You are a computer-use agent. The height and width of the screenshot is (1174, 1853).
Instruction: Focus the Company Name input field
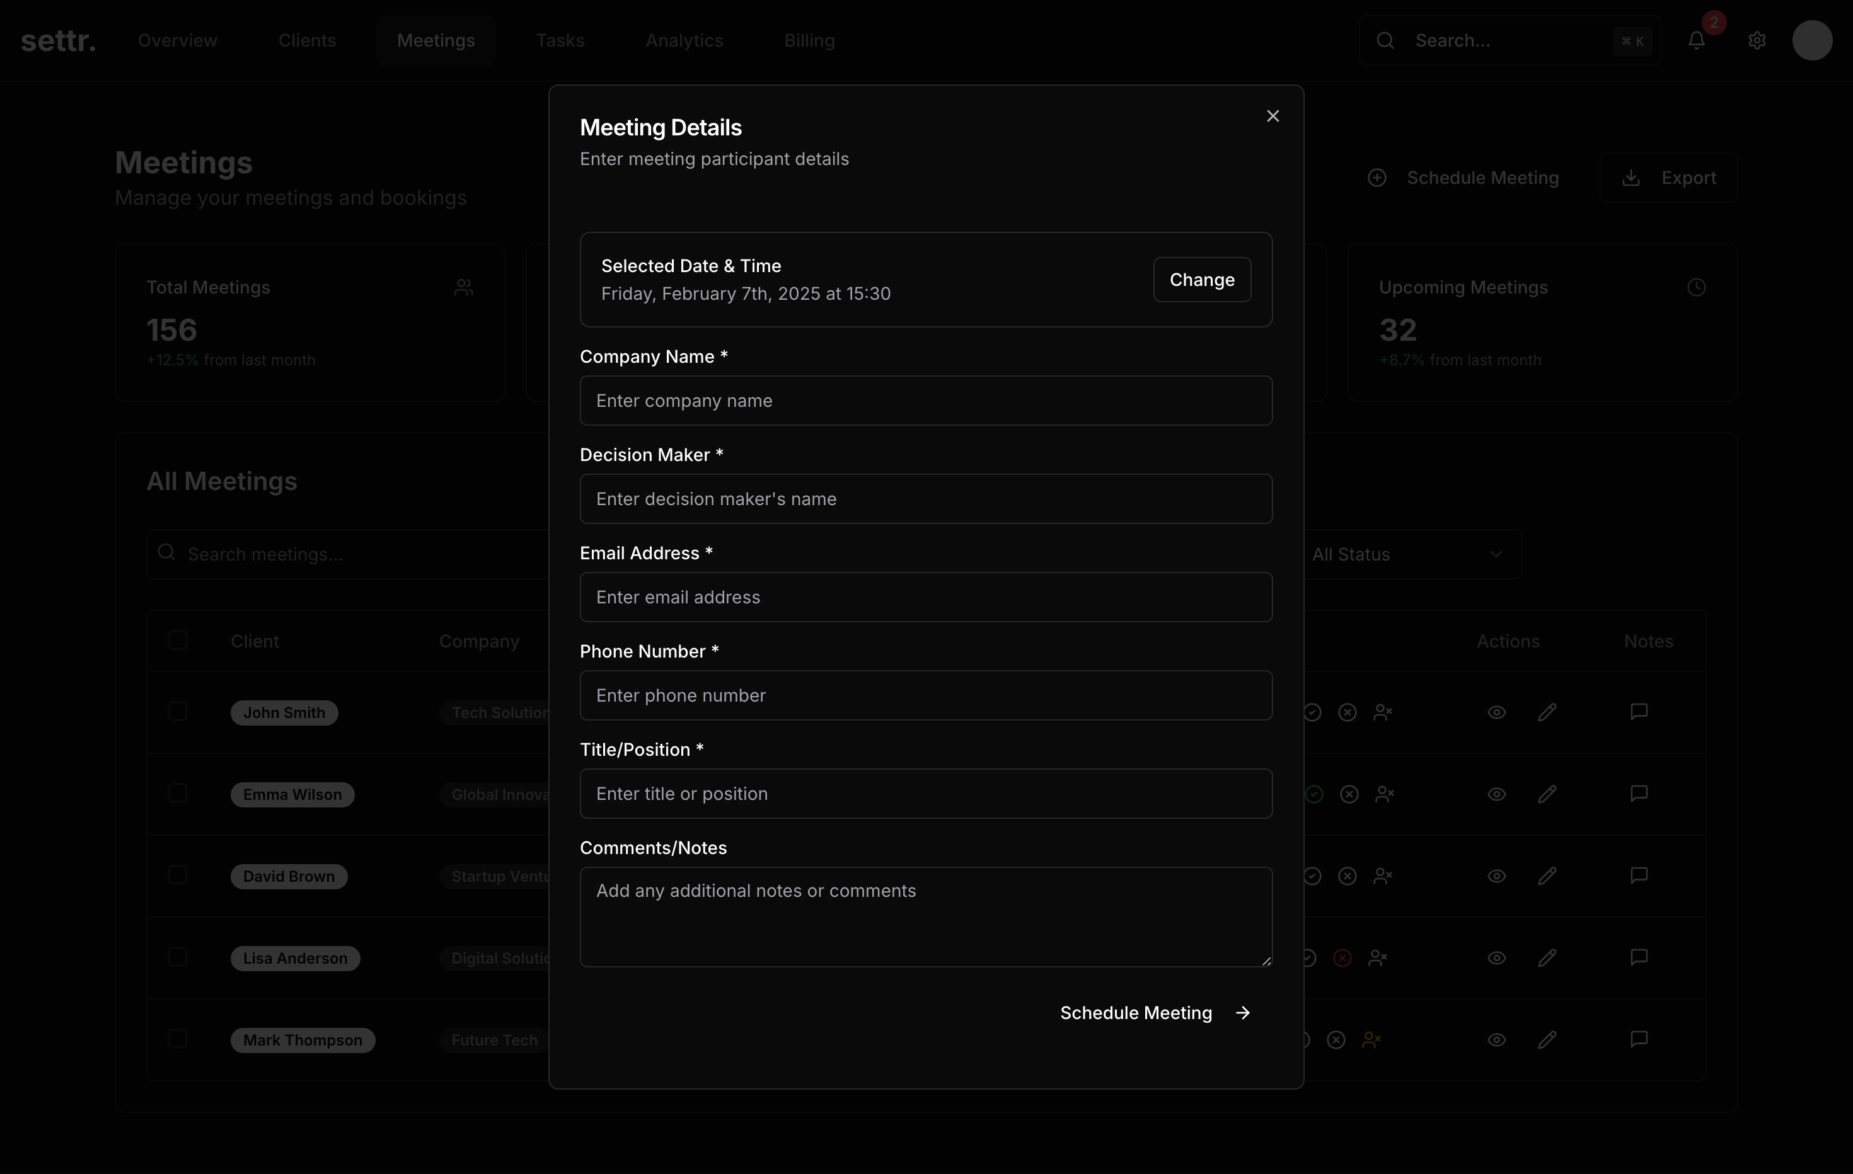[926, 401]
